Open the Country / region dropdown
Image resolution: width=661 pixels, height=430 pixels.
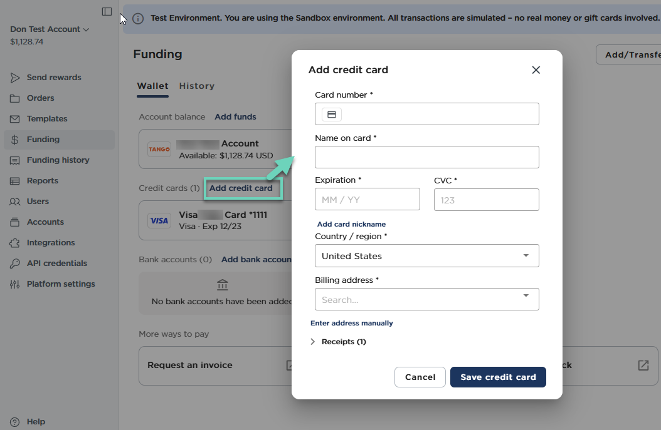(x=426, y=256)
